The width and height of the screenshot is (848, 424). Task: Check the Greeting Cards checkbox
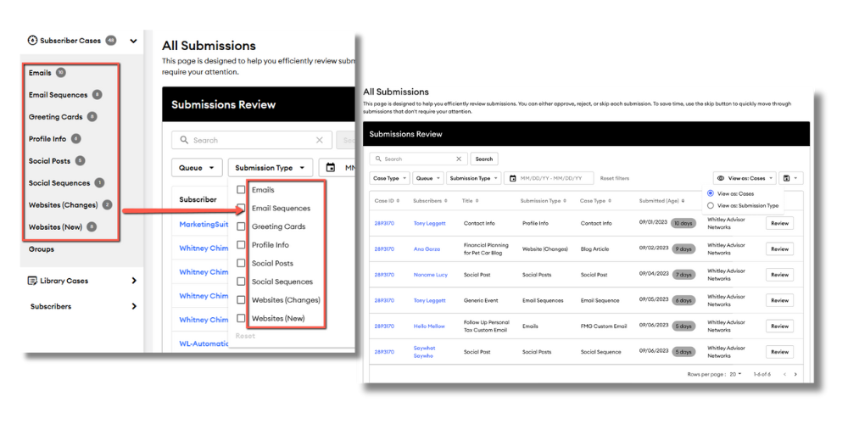[242, 226]
